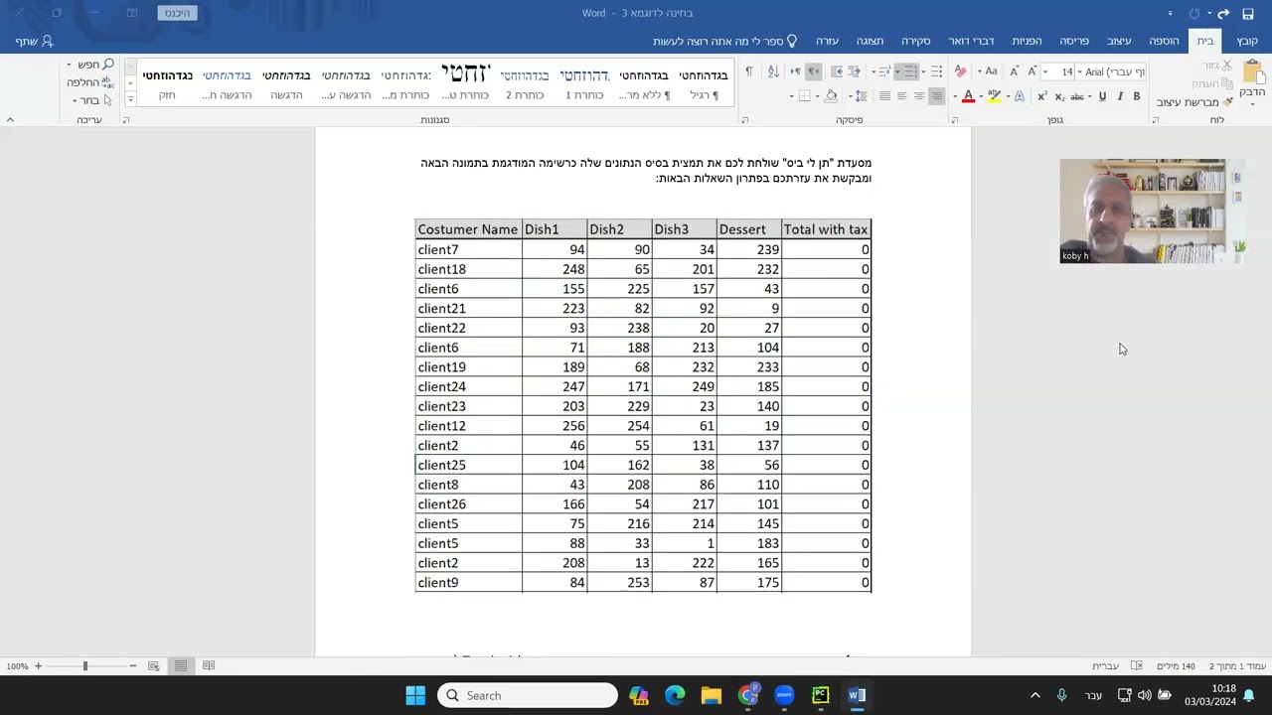Click the Replace button (החלפה)
1272x715 pixels.
tap(90, 82)
